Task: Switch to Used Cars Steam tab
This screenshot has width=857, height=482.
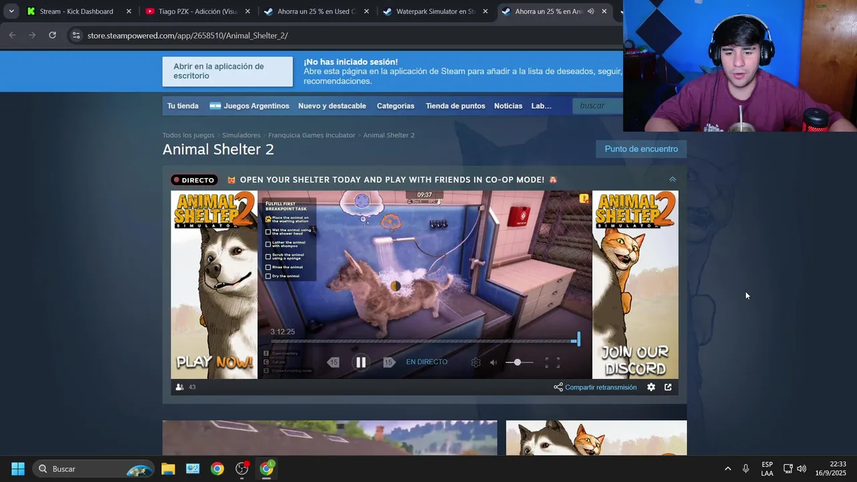Action: (316, 11)
